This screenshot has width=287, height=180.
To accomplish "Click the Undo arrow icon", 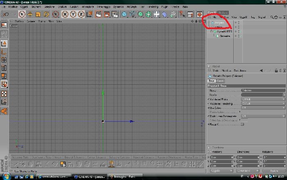I will 6,14.
